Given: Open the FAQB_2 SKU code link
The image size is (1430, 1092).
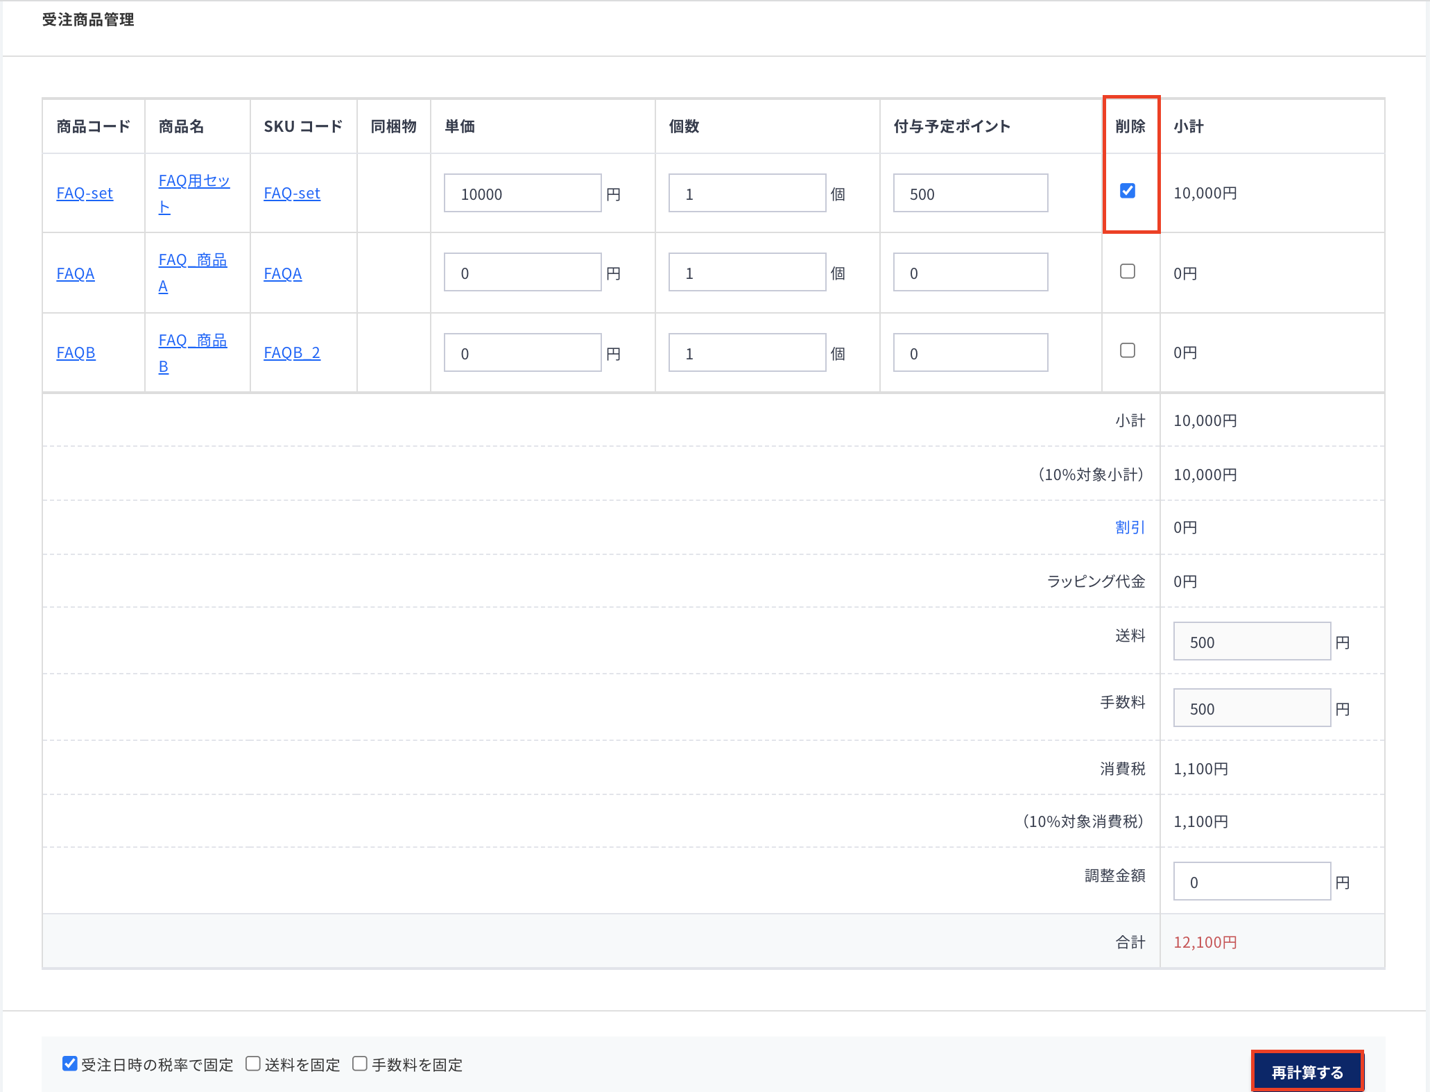Looking at the screenshot, I should [292, 353].
